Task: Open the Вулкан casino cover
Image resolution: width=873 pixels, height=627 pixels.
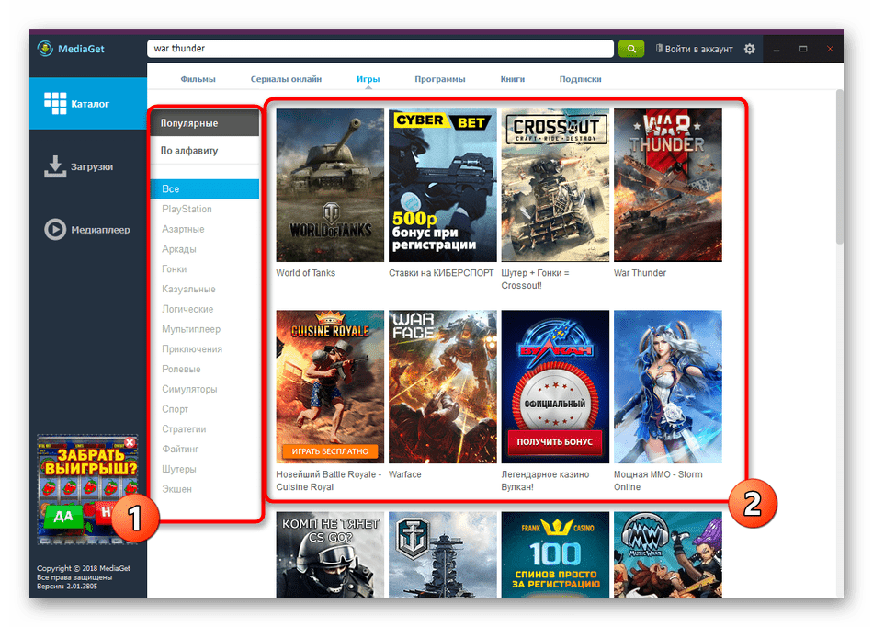Action: (x=555, y=386)
